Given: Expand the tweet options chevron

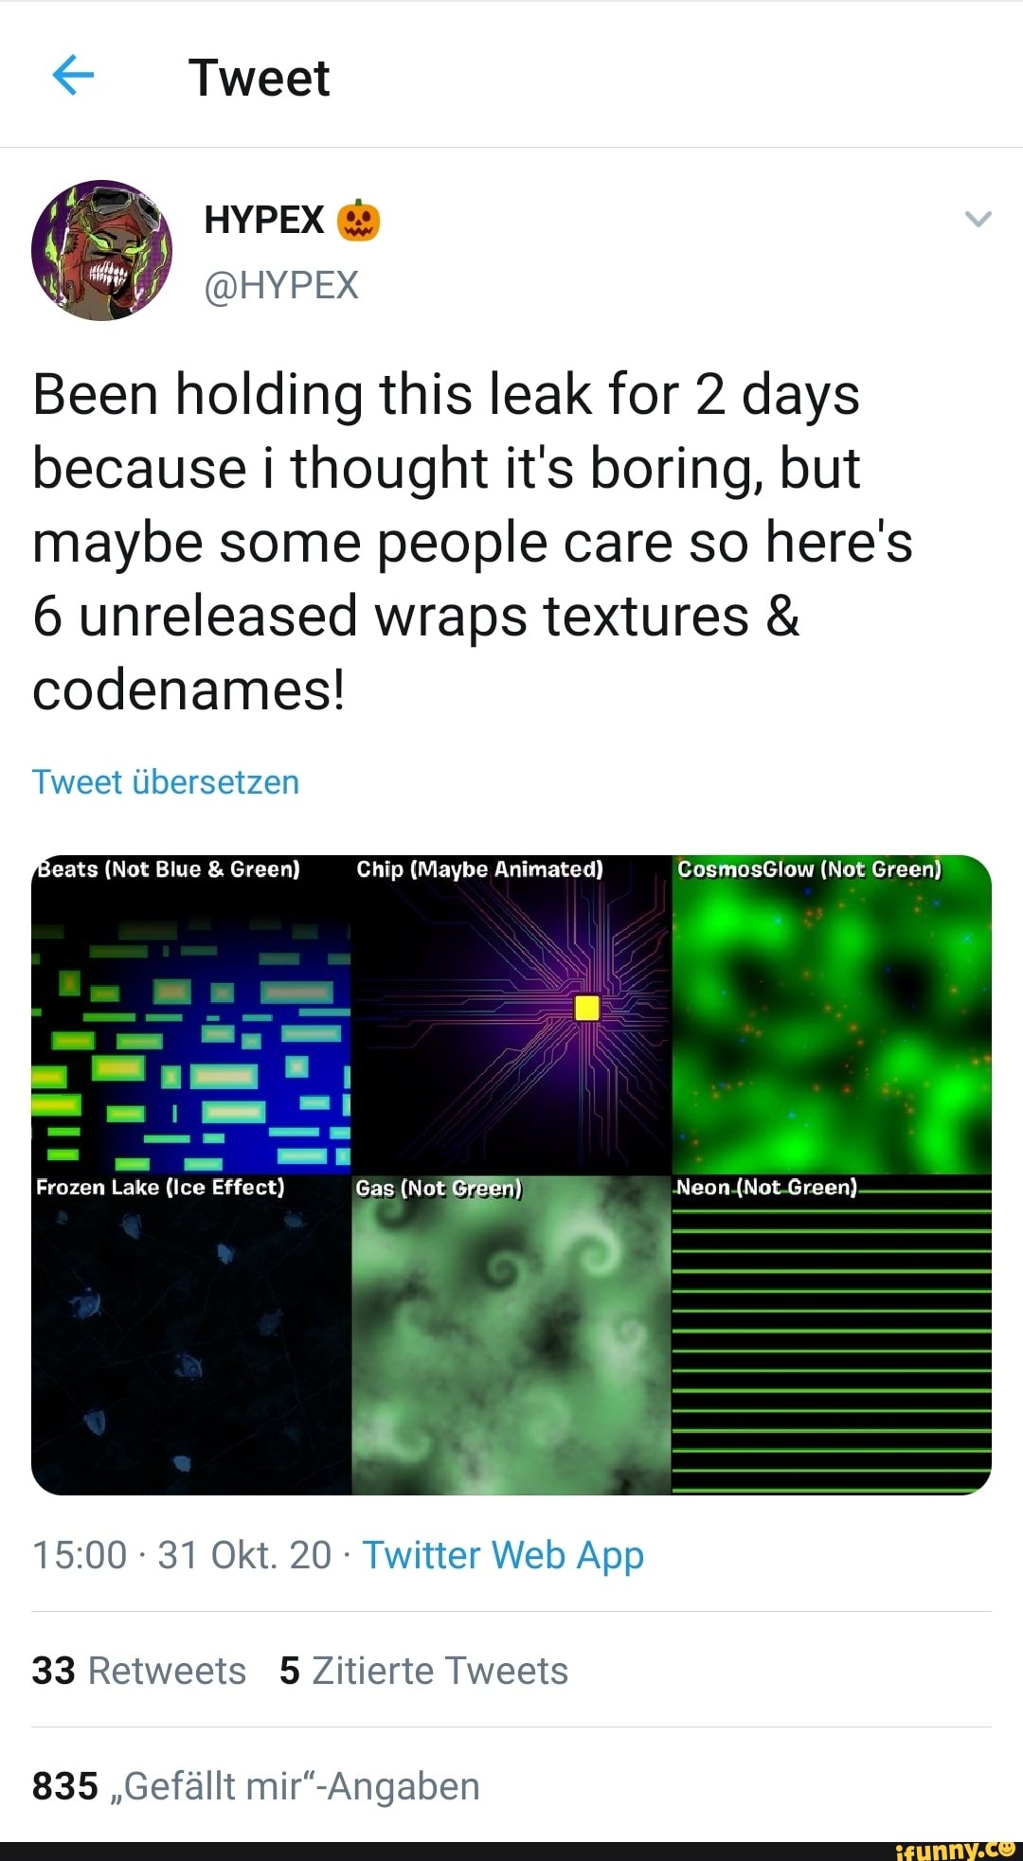Looking at the screenshot, I should (978, 220).
